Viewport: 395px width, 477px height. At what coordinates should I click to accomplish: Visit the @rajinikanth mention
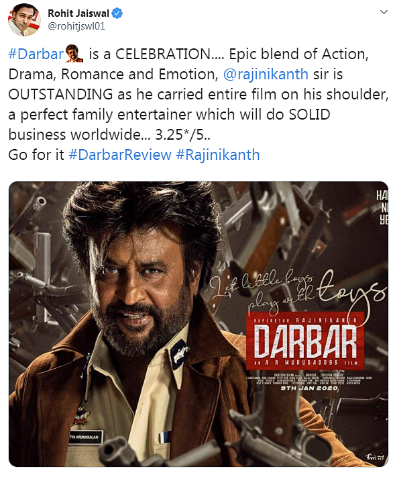coord(266,75)
